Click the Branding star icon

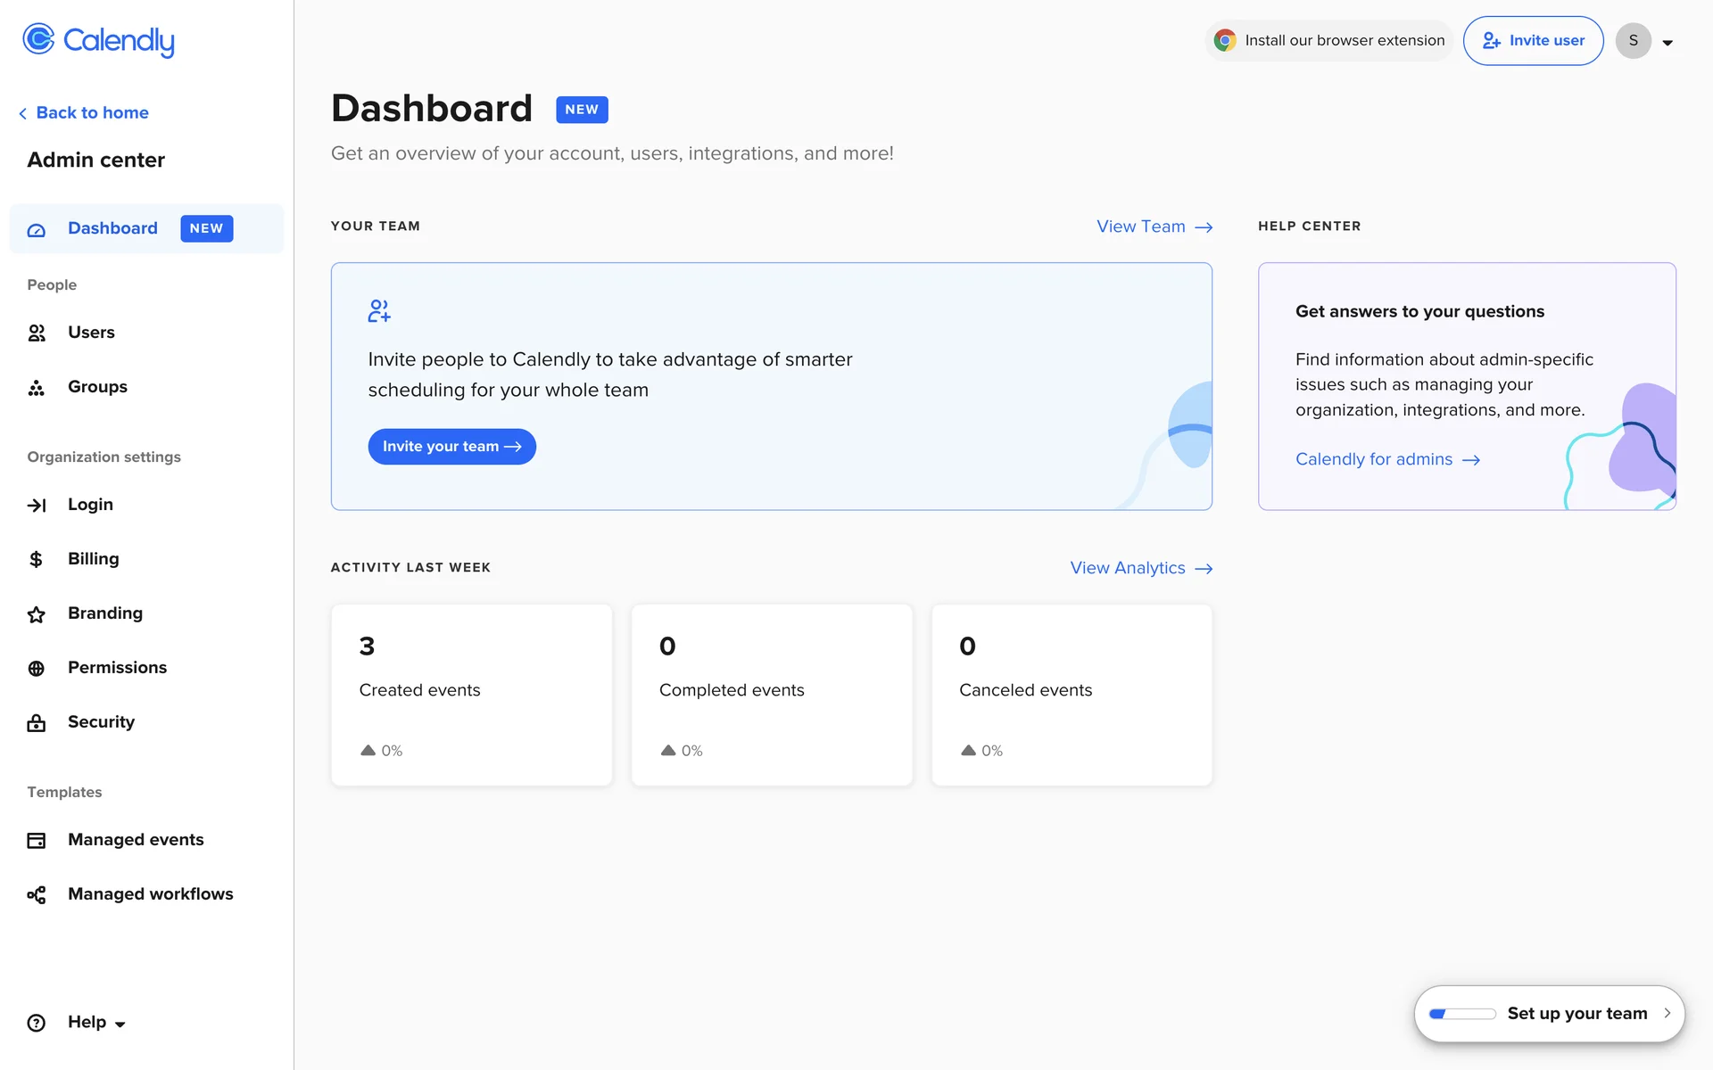[37, 614]
